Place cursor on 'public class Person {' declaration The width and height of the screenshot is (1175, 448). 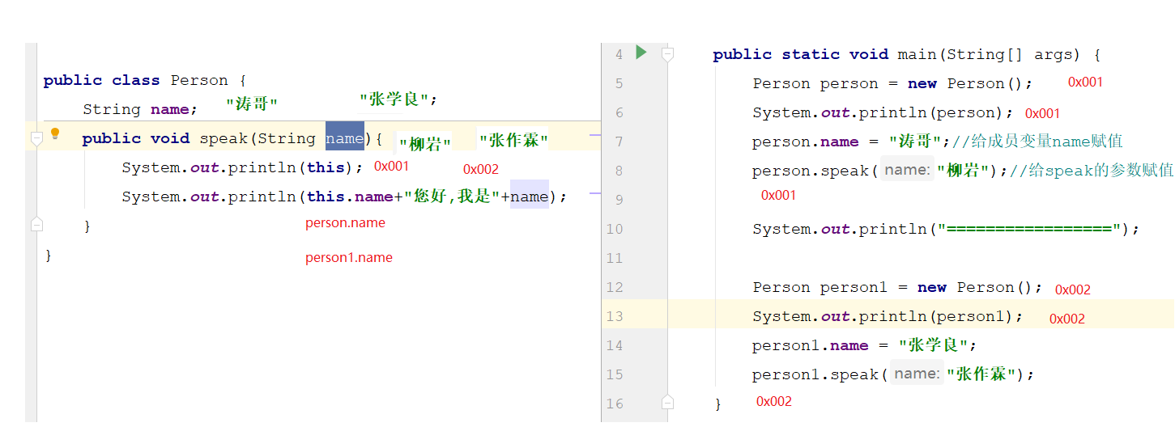click(x=144, y=80)
